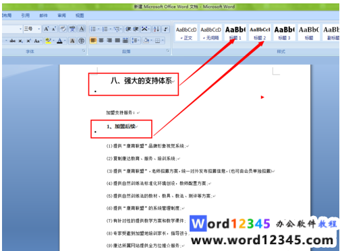Open the Asian Layout tool

click(144, 29)
